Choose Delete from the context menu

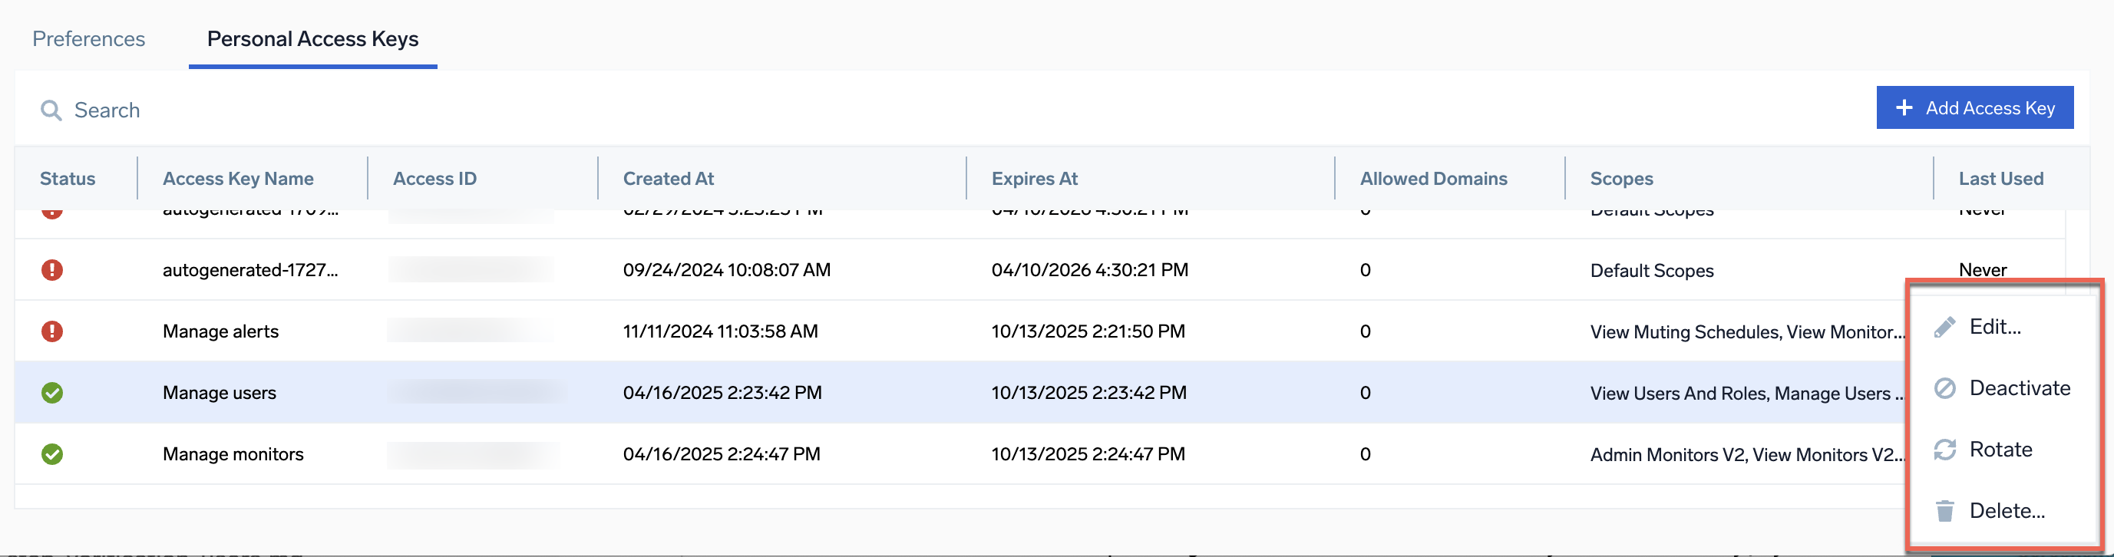[x=2007, y=511]
